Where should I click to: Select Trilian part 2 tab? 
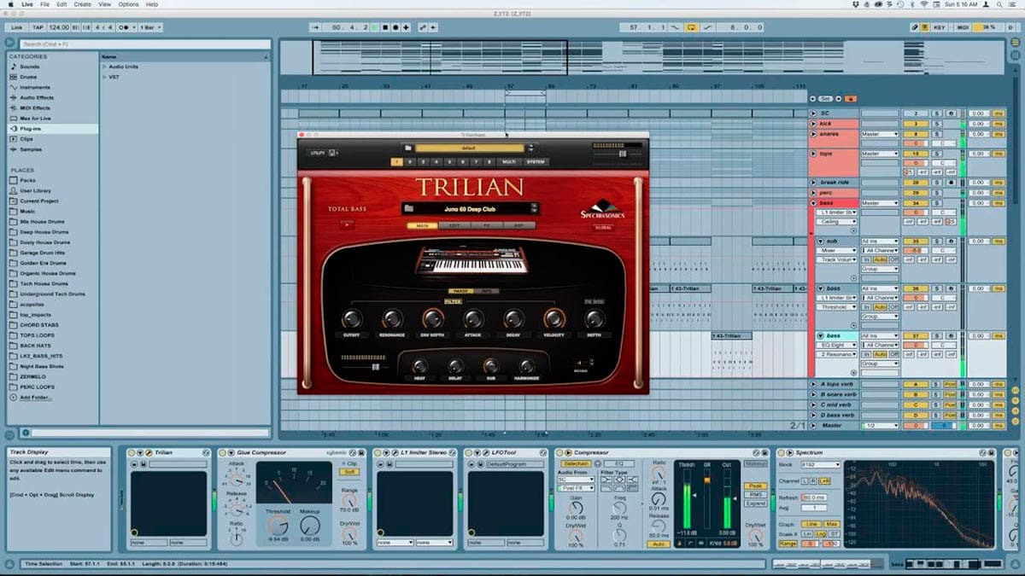click(x=410, y=161)
